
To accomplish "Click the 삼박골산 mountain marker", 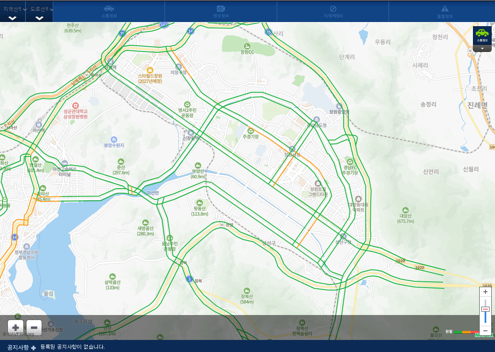I will pos(112,276).
